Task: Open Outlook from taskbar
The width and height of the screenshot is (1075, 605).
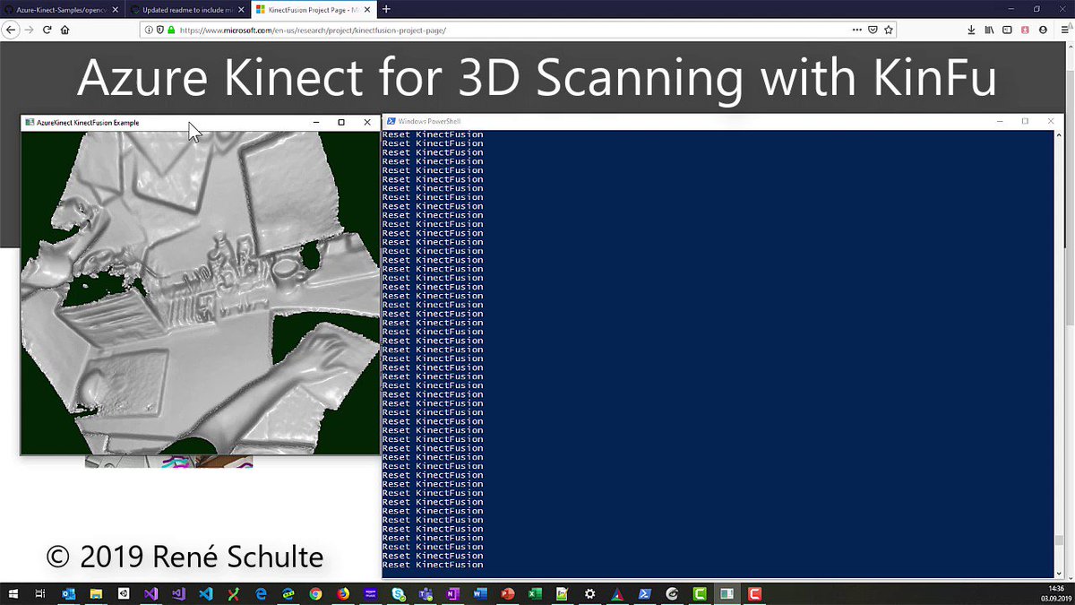Action: pos(68,593)
